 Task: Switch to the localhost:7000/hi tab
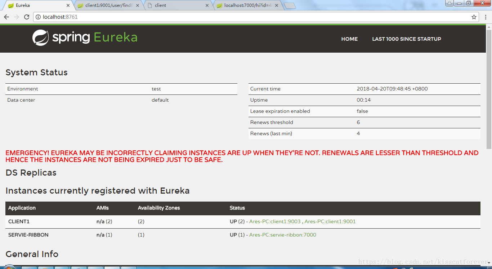[x=246, y=5]
